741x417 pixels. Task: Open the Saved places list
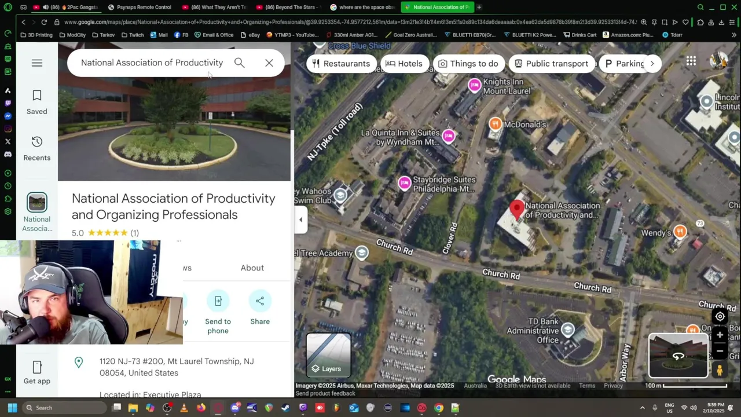click(36, 102)
